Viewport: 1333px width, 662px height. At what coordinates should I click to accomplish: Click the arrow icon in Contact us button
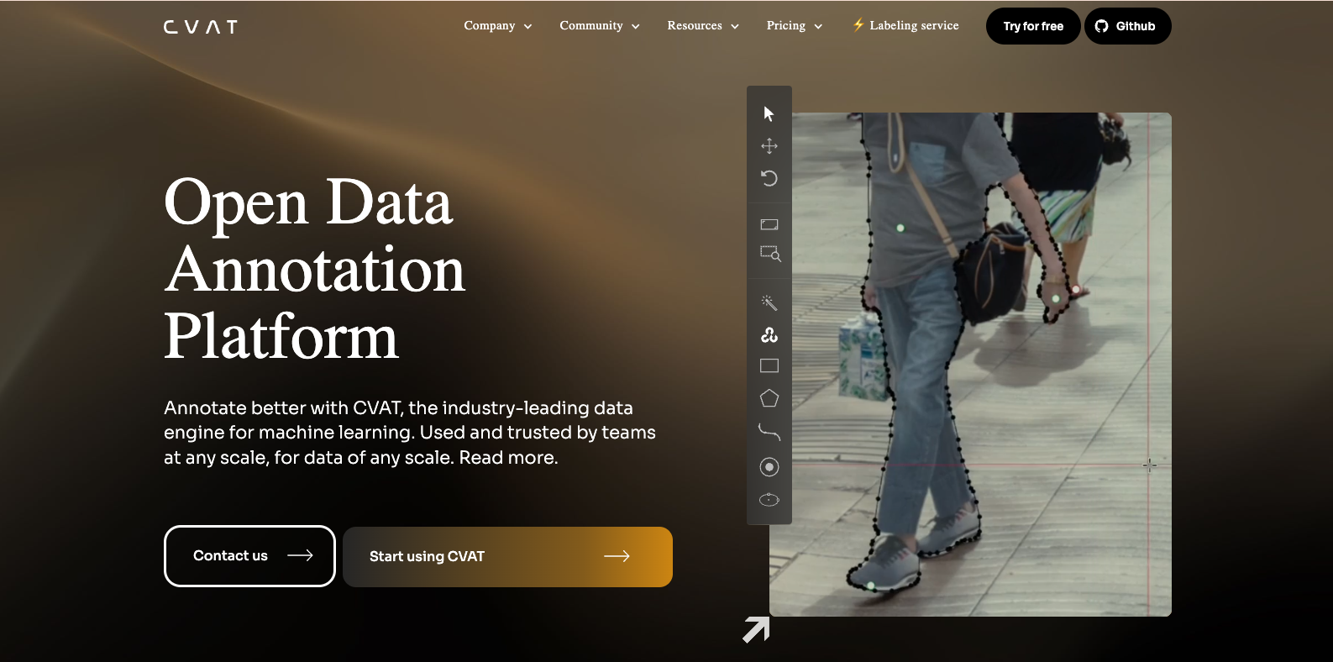(300, 555)
